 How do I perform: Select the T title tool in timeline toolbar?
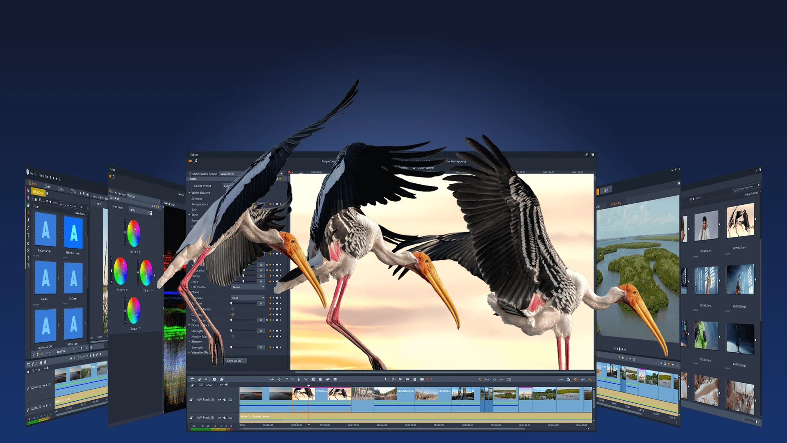287,379
